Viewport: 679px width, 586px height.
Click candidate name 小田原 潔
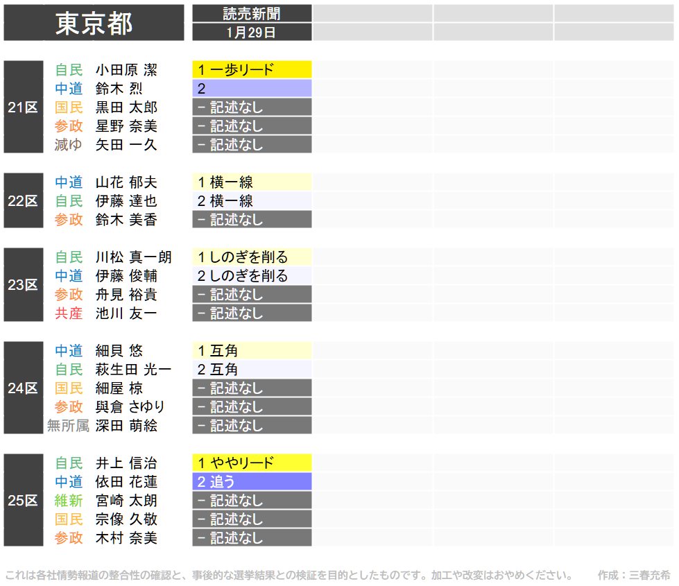click(x=126, y=70)
